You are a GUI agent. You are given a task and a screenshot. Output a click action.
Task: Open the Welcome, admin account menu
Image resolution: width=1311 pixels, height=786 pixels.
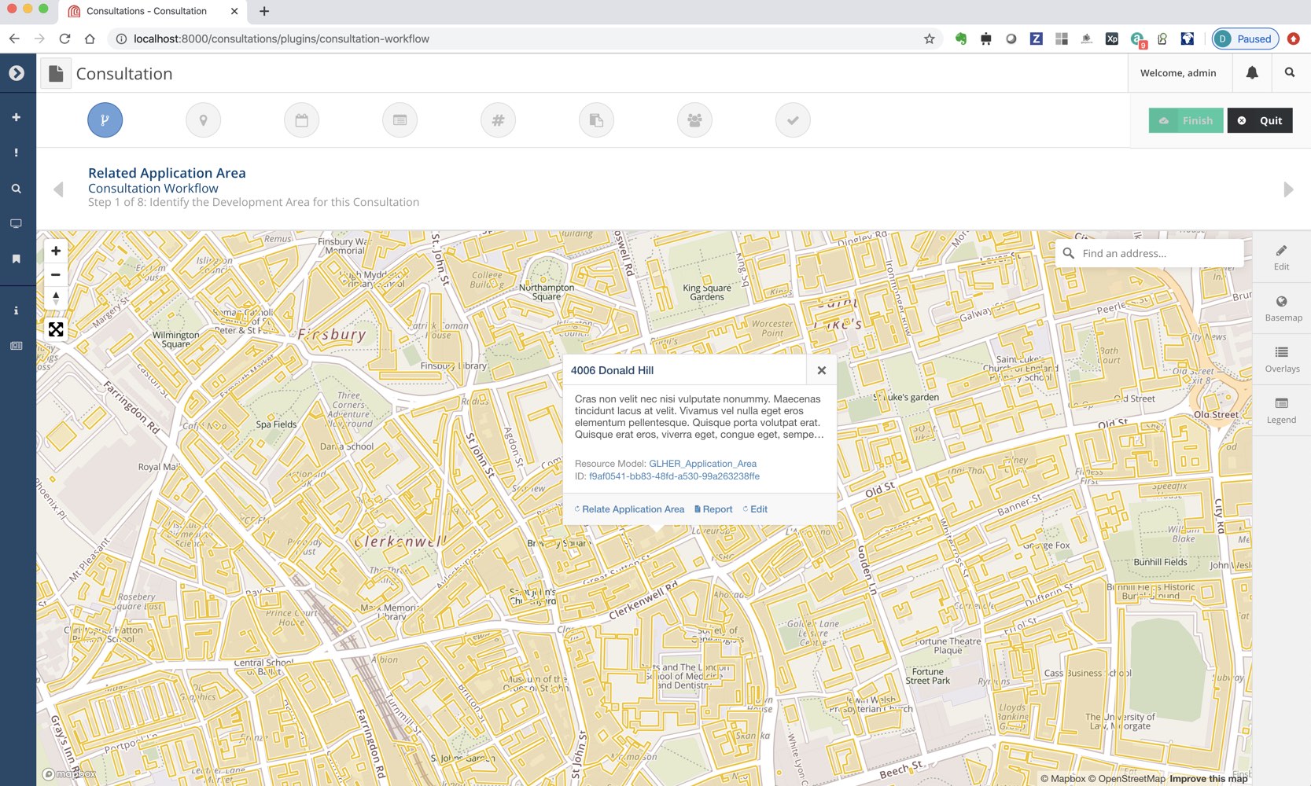pyautogui.click(x=1179, y=72)
